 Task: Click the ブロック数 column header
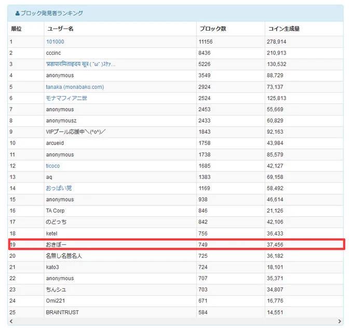click(213, 29)
